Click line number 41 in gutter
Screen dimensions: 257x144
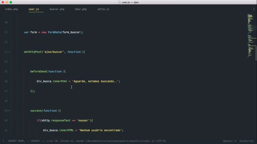tap(6, 130)
